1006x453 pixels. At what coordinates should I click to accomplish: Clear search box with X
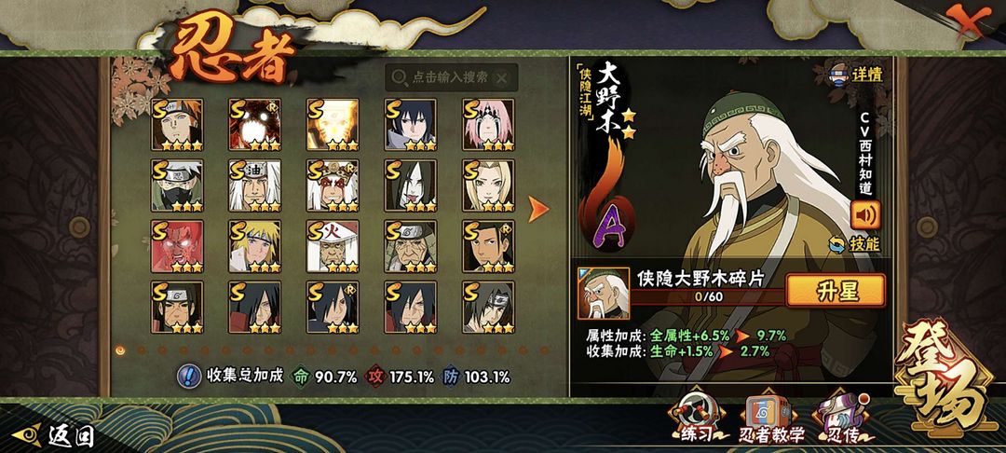[502, 78]
